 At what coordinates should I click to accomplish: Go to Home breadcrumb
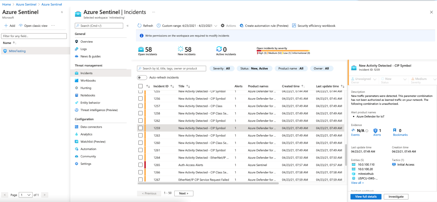point(7,4)
